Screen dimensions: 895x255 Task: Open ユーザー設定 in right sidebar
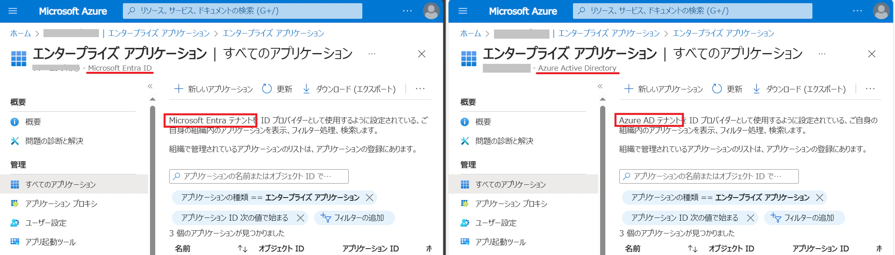tap(524, 223)
